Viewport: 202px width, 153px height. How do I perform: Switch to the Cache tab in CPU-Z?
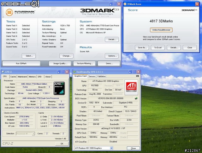(x=13, y=77)
